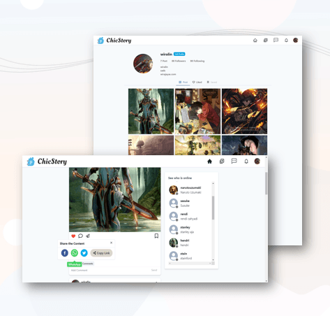Open narutouzumaki in the online list
The image size is (330, 316).
coord(190,190)
